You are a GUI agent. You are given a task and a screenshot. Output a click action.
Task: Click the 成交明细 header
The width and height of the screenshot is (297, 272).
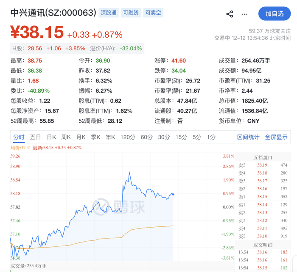(x=263, y=245)
